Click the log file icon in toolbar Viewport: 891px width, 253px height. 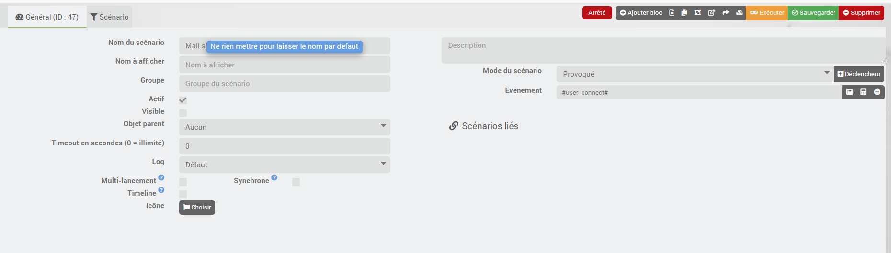[x=672, y=13]
